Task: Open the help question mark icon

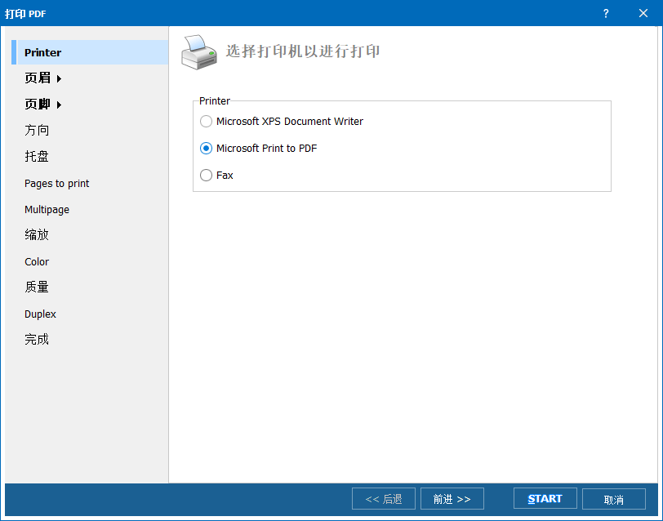Action: click(x=605, y=14)
